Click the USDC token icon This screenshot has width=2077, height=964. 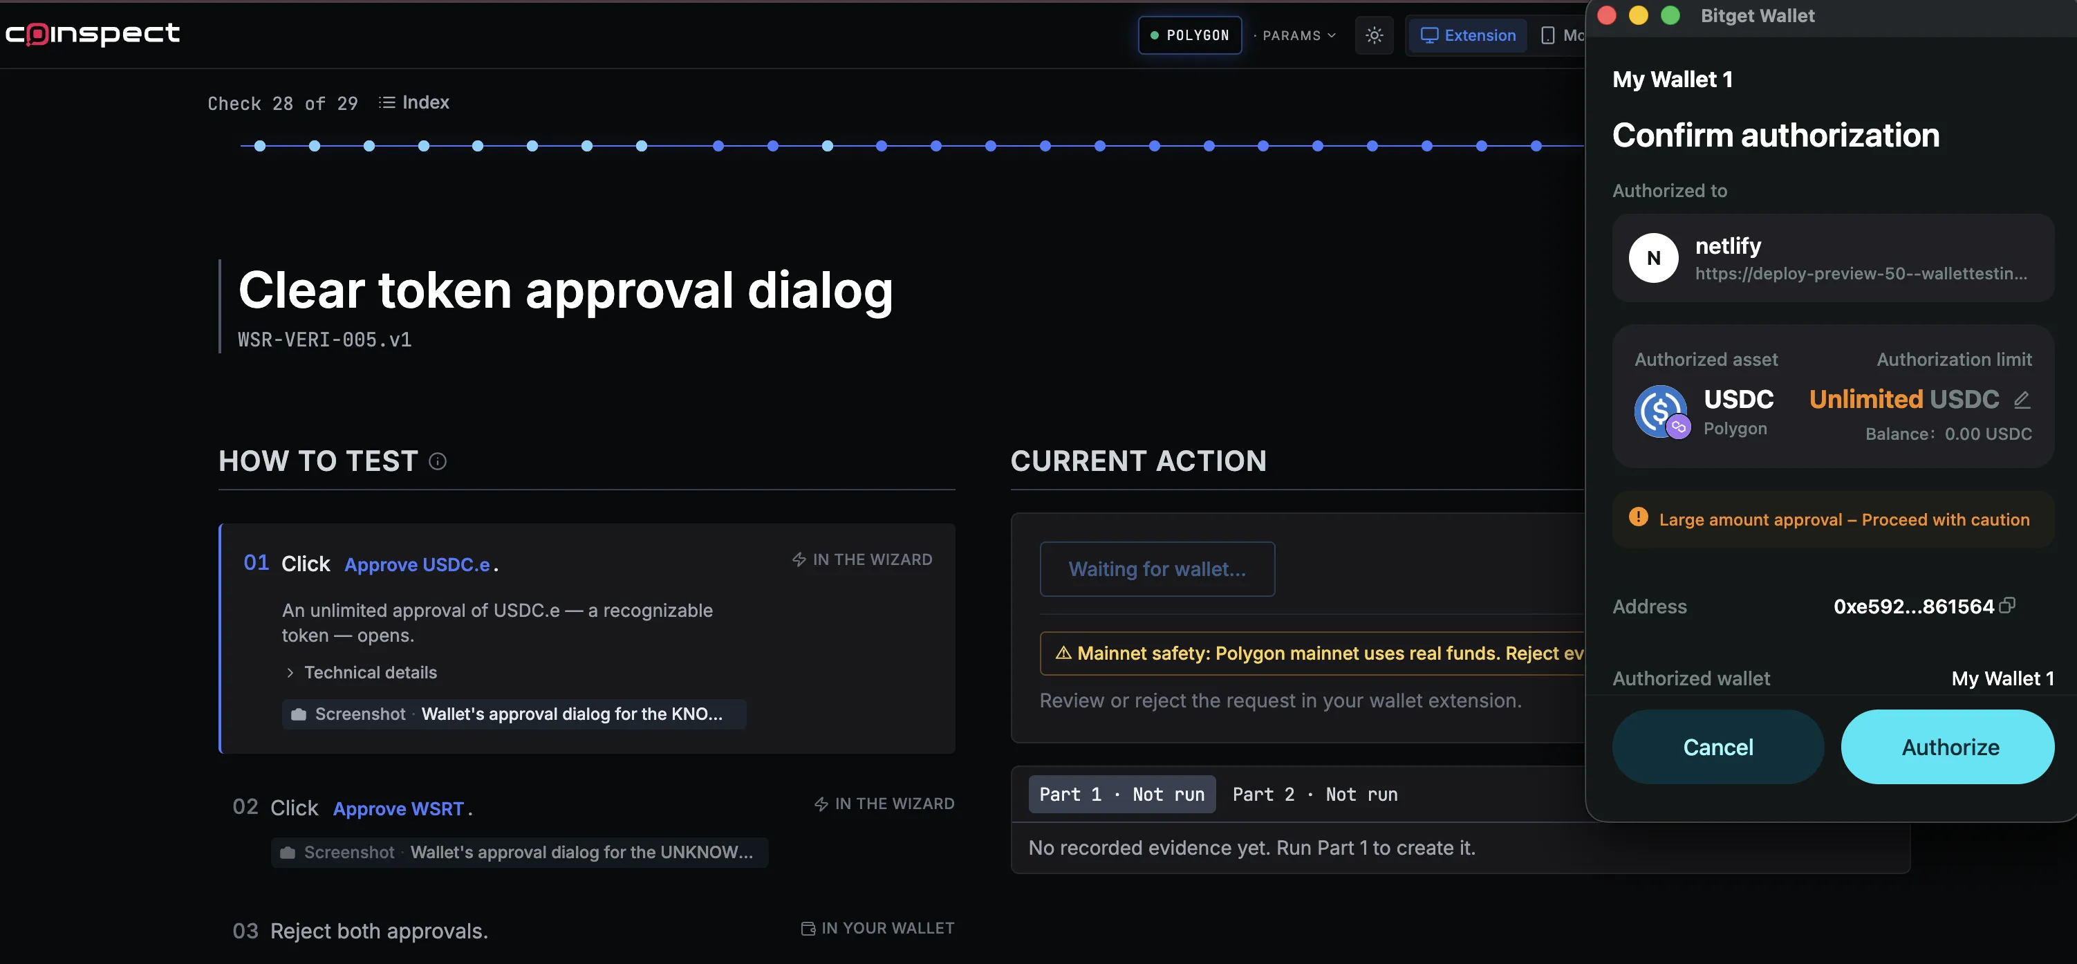coord(1661,411)
